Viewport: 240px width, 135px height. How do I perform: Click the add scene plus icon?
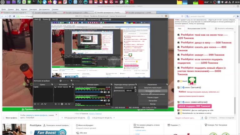coord(35,104)
